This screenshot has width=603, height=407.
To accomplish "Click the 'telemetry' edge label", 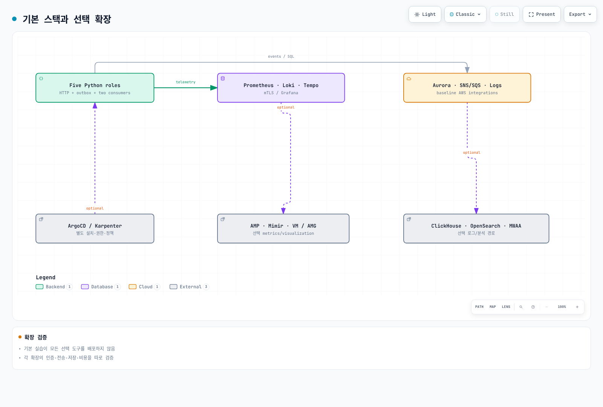I will click(x=186, y=82).
